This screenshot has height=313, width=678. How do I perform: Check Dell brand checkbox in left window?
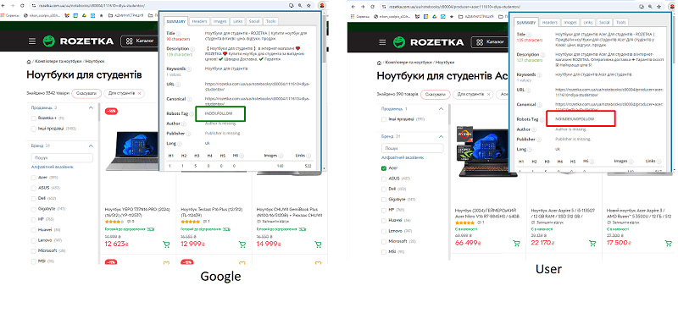(34, 198)
